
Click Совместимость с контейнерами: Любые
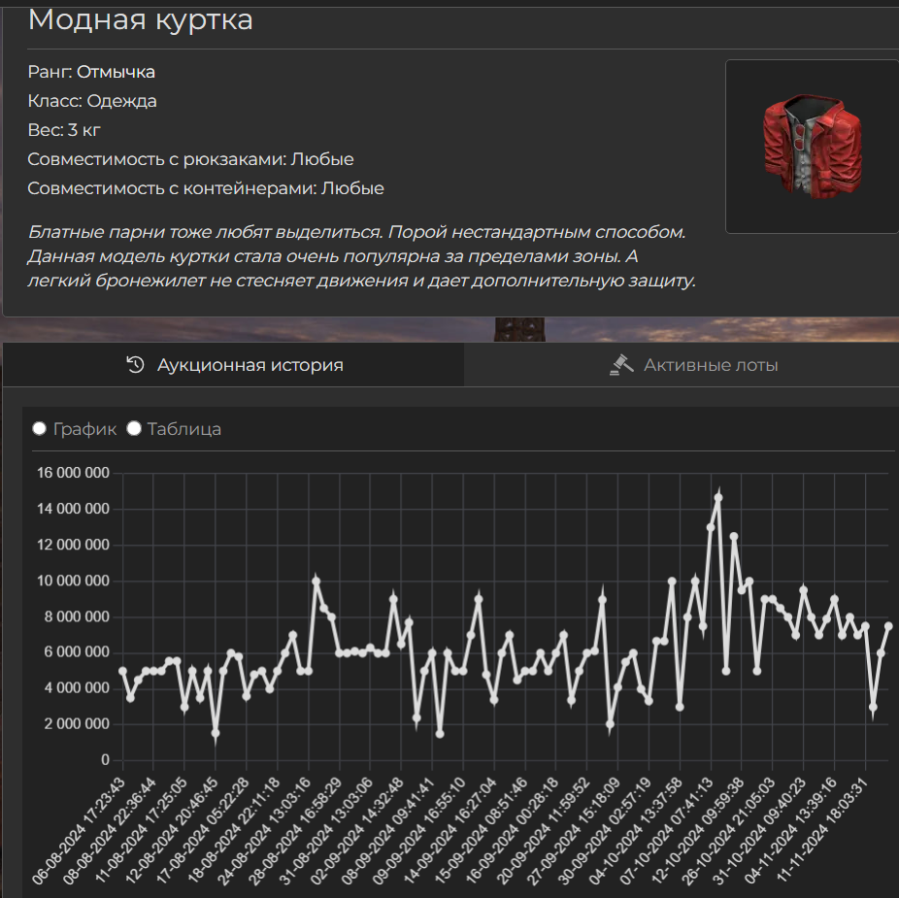(x=206, y=188)
